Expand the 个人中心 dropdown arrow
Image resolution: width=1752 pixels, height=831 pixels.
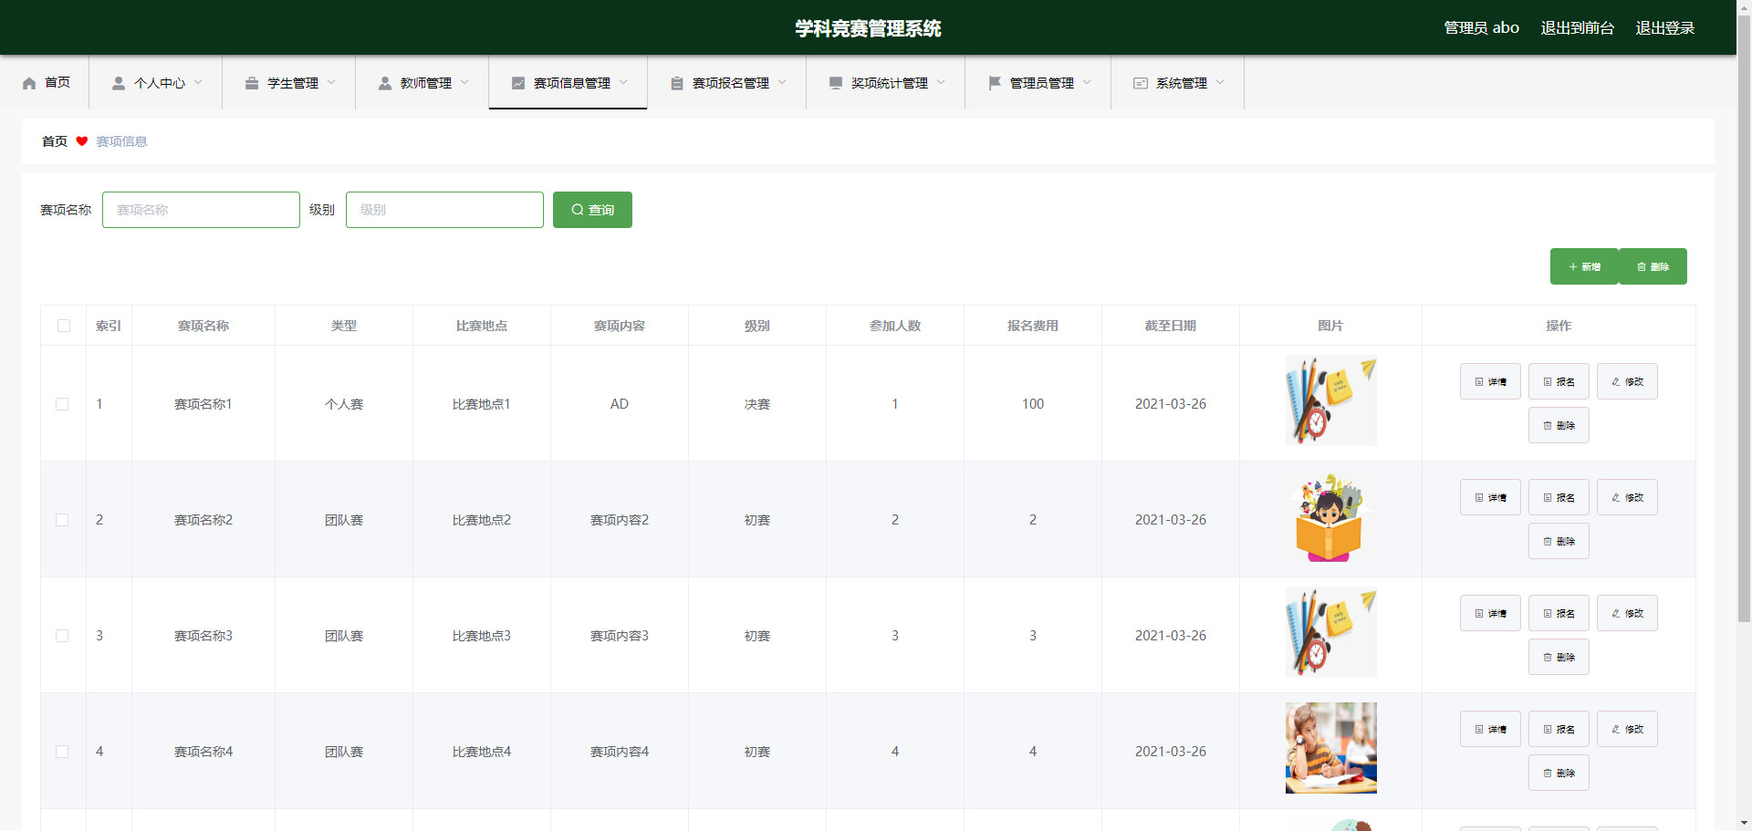198,83
